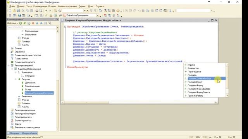Click the autocomplete list scroll down arrow
This screenshot has height=139, width=248.
[227, 95]
